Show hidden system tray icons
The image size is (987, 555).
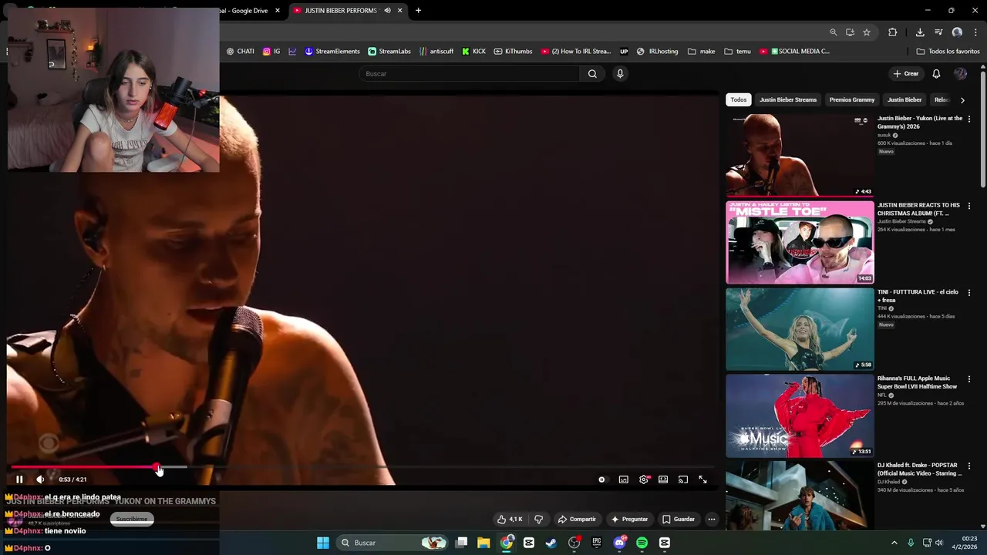pyautogui.click(x=894, y=543)
